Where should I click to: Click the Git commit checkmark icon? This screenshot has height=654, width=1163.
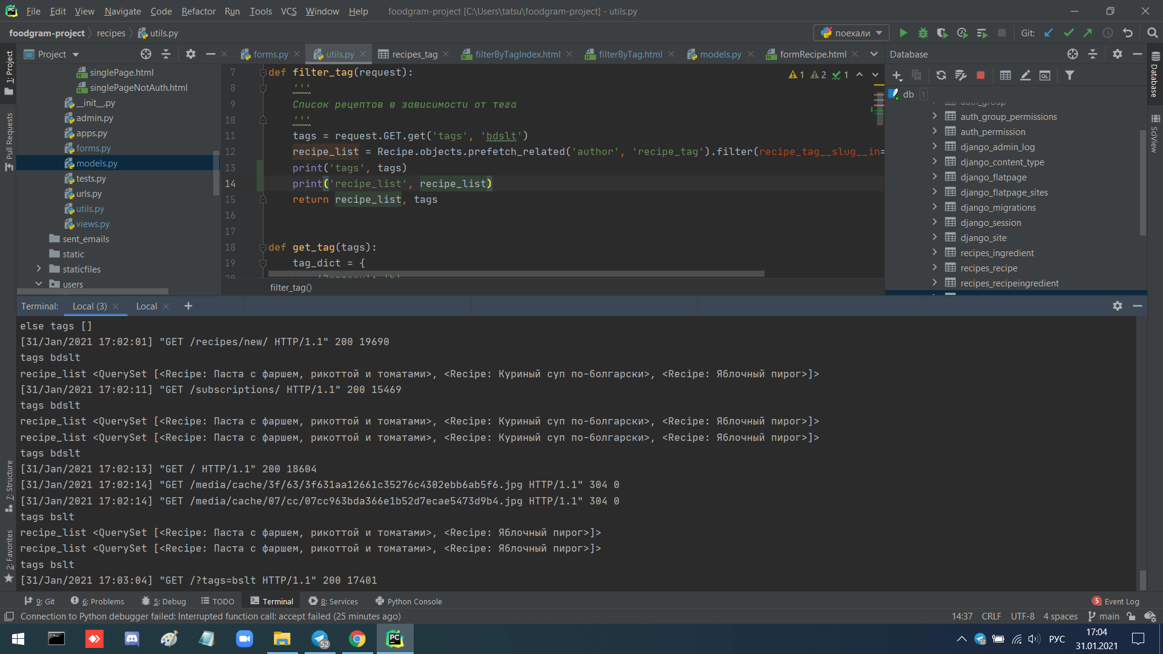1069,33
